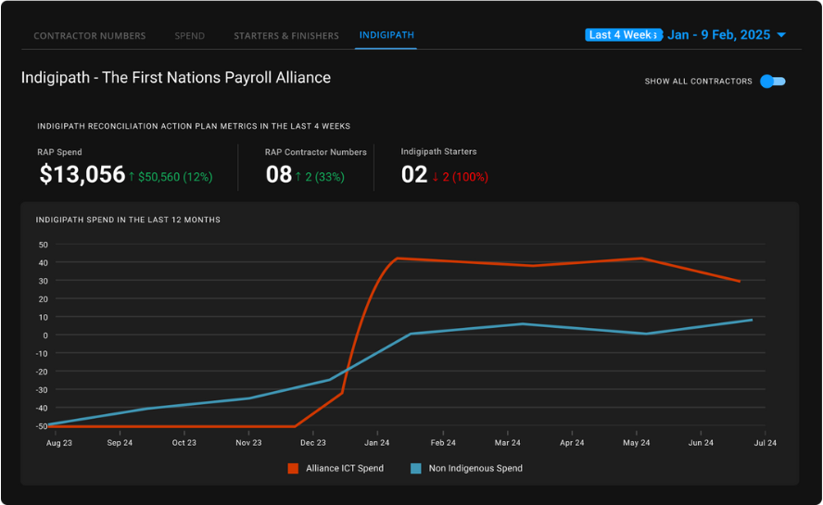Click the Feb 24 x-axis label
Screen dimensions: 823x505
coord(443,443)
